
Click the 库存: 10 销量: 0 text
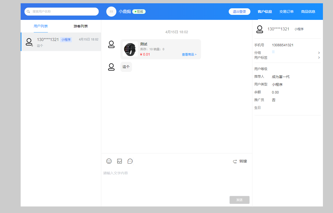click(152, 49)
